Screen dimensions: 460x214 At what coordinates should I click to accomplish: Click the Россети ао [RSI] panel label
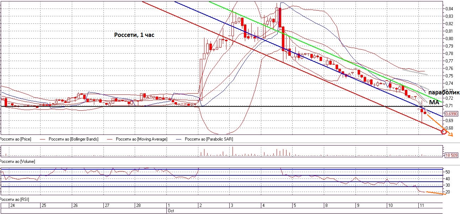[15, 200]
